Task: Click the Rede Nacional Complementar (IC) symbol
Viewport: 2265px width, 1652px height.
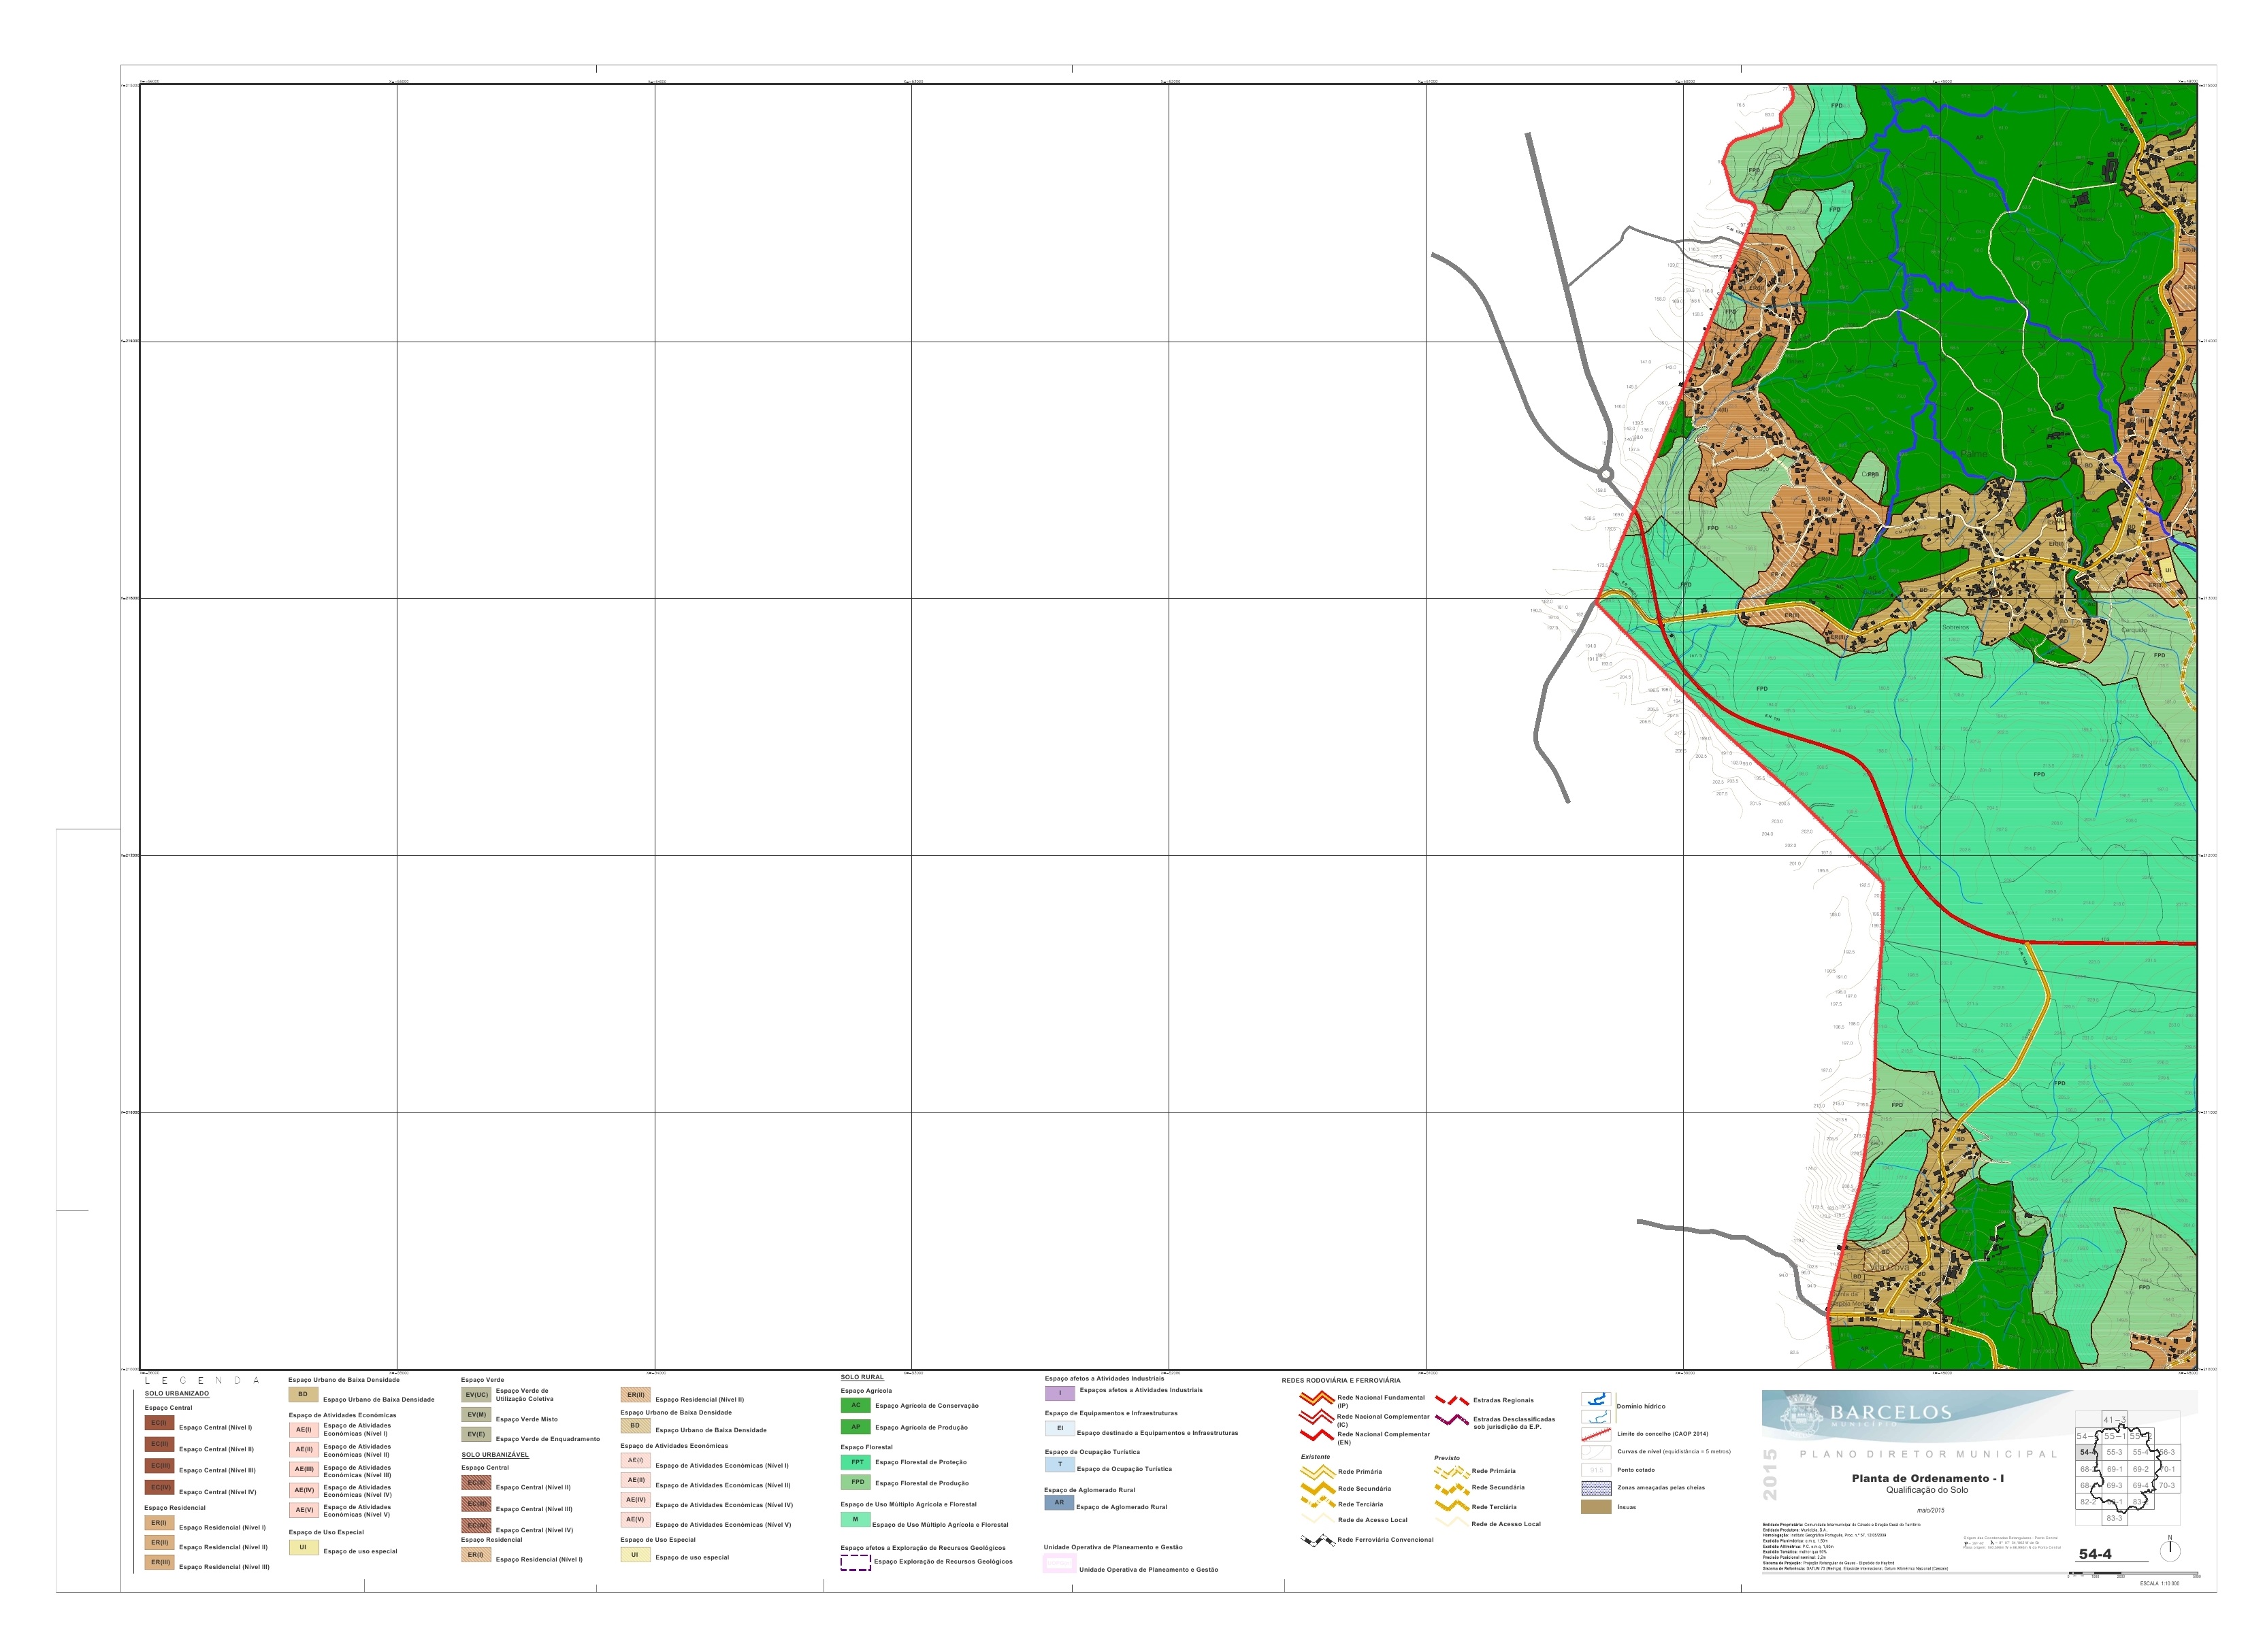Action: pyautogui.click(x=1316, y=1417)
